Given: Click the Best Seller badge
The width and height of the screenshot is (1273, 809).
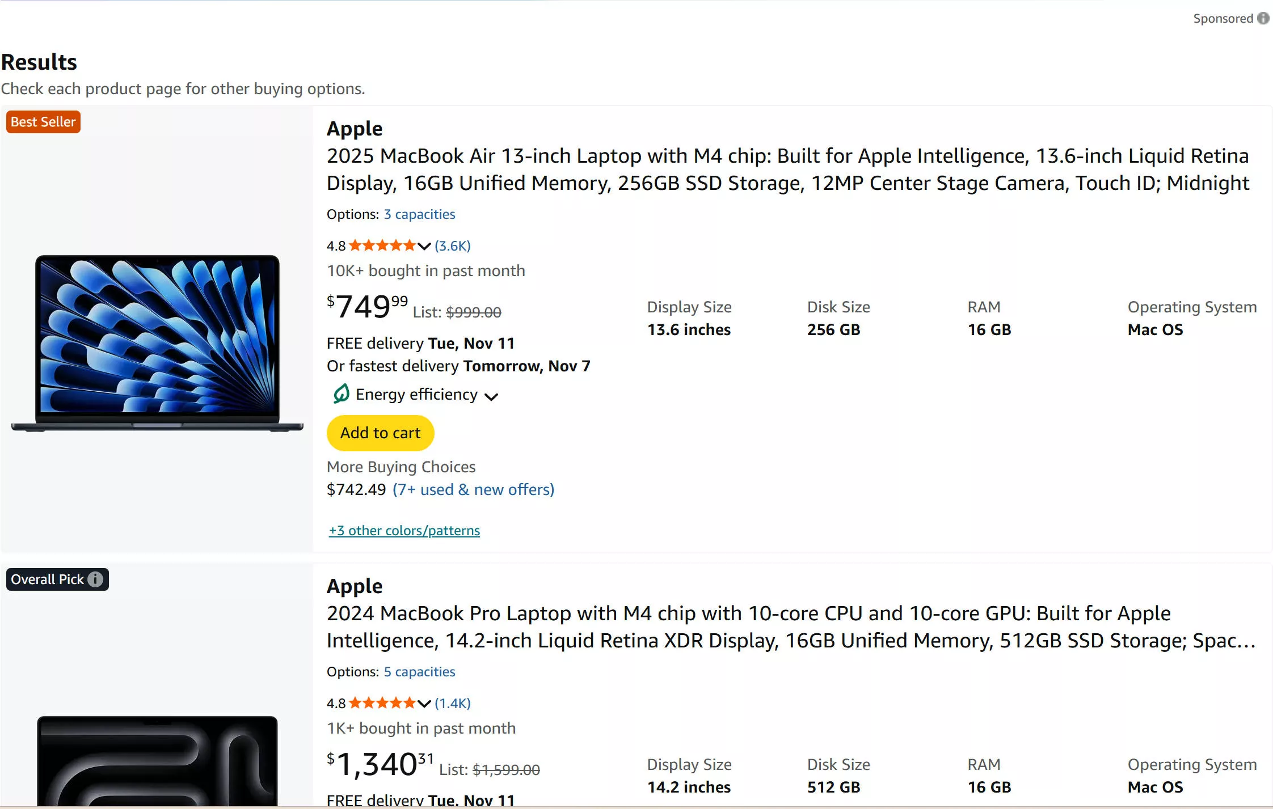Looking at the screenshot, I should pos(43,121).
